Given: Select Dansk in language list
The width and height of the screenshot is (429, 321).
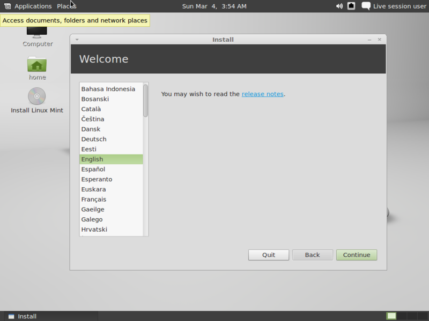Looking at the screenshot, I should pos(111,129).
